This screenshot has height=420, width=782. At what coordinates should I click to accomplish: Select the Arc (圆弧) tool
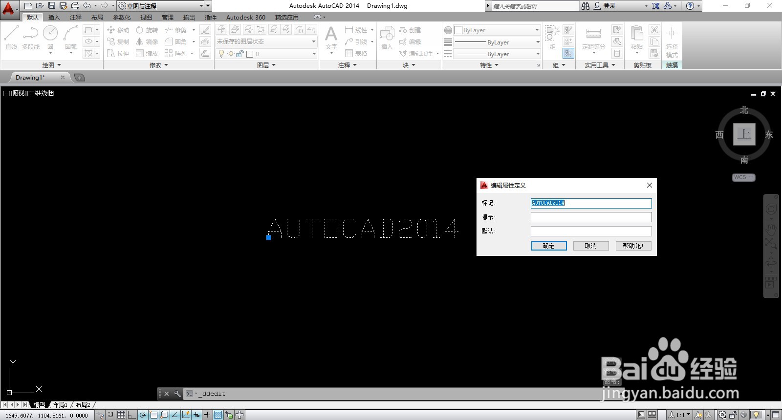click(71, 38)
